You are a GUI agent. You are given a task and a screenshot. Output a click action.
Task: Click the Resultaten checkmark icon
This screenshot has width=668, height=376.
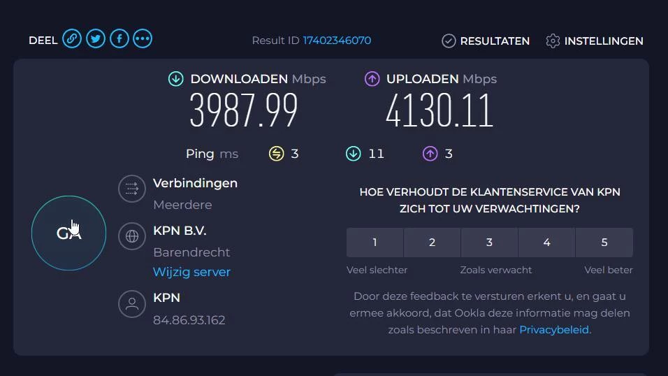coord(449,41)
